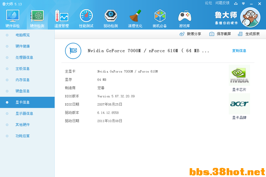Click the 显存 value 64 MB
Screen dimensions: 266x177
pos(102,80)
